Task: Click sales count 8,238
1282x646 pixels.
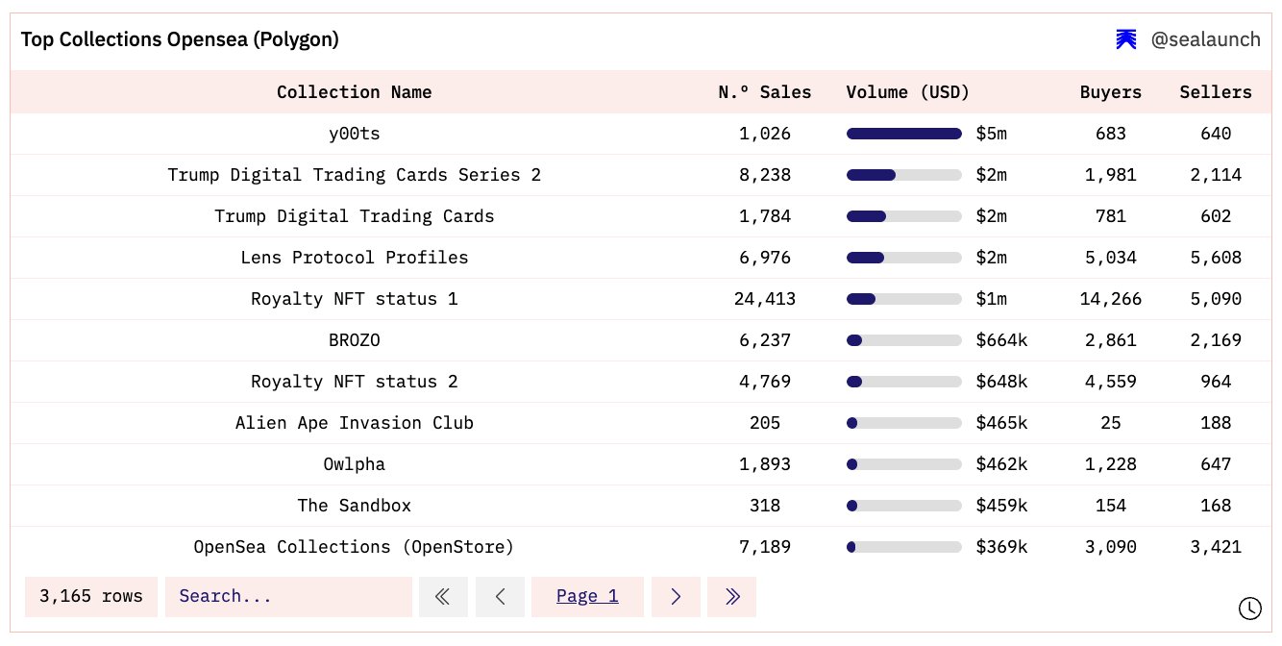Action: [x=765, y=175]
